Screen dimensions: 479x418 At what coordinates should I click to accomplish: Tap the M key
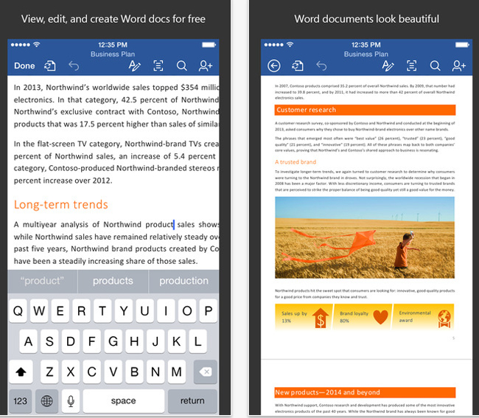pyautogui.click(x=177, y=372)
